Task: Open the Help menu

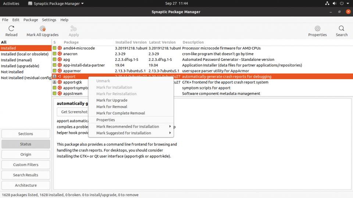Action: click(64, 20)
